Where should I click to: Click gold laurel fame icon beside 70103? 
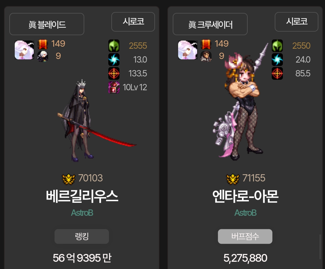(x=69, y=179)
